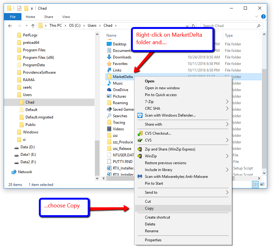Click the refresh button beside address bar
This screenshot has width=279, height=250.
point(193,25)
